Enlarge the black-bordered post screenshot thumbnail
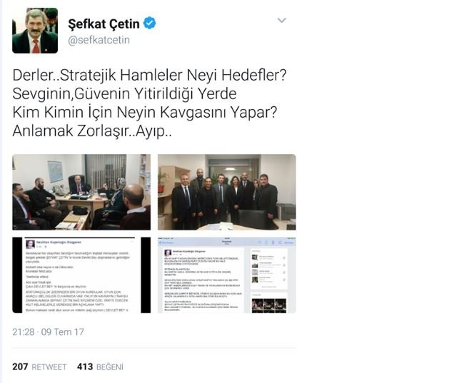This screenshot has width=464, height=383. (81, 275)
